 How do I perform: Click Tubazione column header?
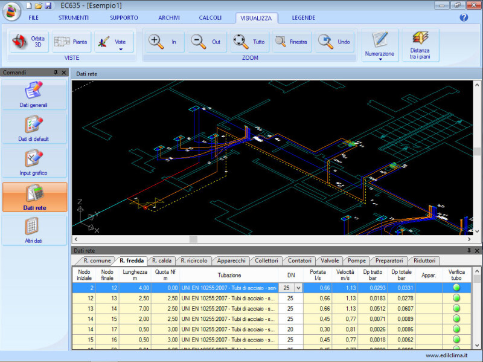pos(229,275)
